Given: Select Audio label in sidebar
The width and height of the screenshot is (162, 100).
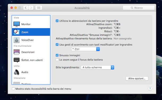Looking at the screenshot, I should coord(25,72).
